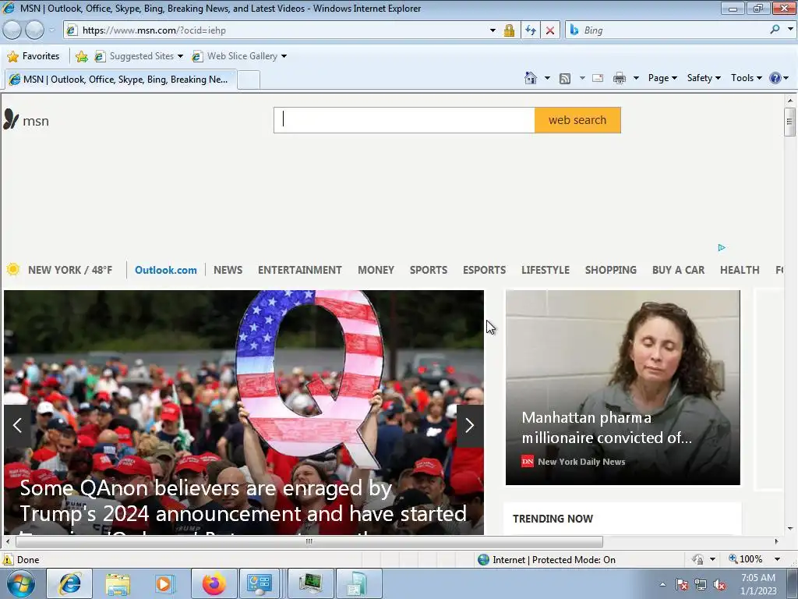The width and height of the screenshot is (798, 599).
Task: Launch Firefox from the taskbar
Action: tap(214, 583)
